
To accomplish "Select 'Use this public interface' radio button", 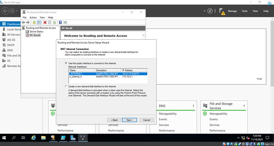I will point(66,63).
